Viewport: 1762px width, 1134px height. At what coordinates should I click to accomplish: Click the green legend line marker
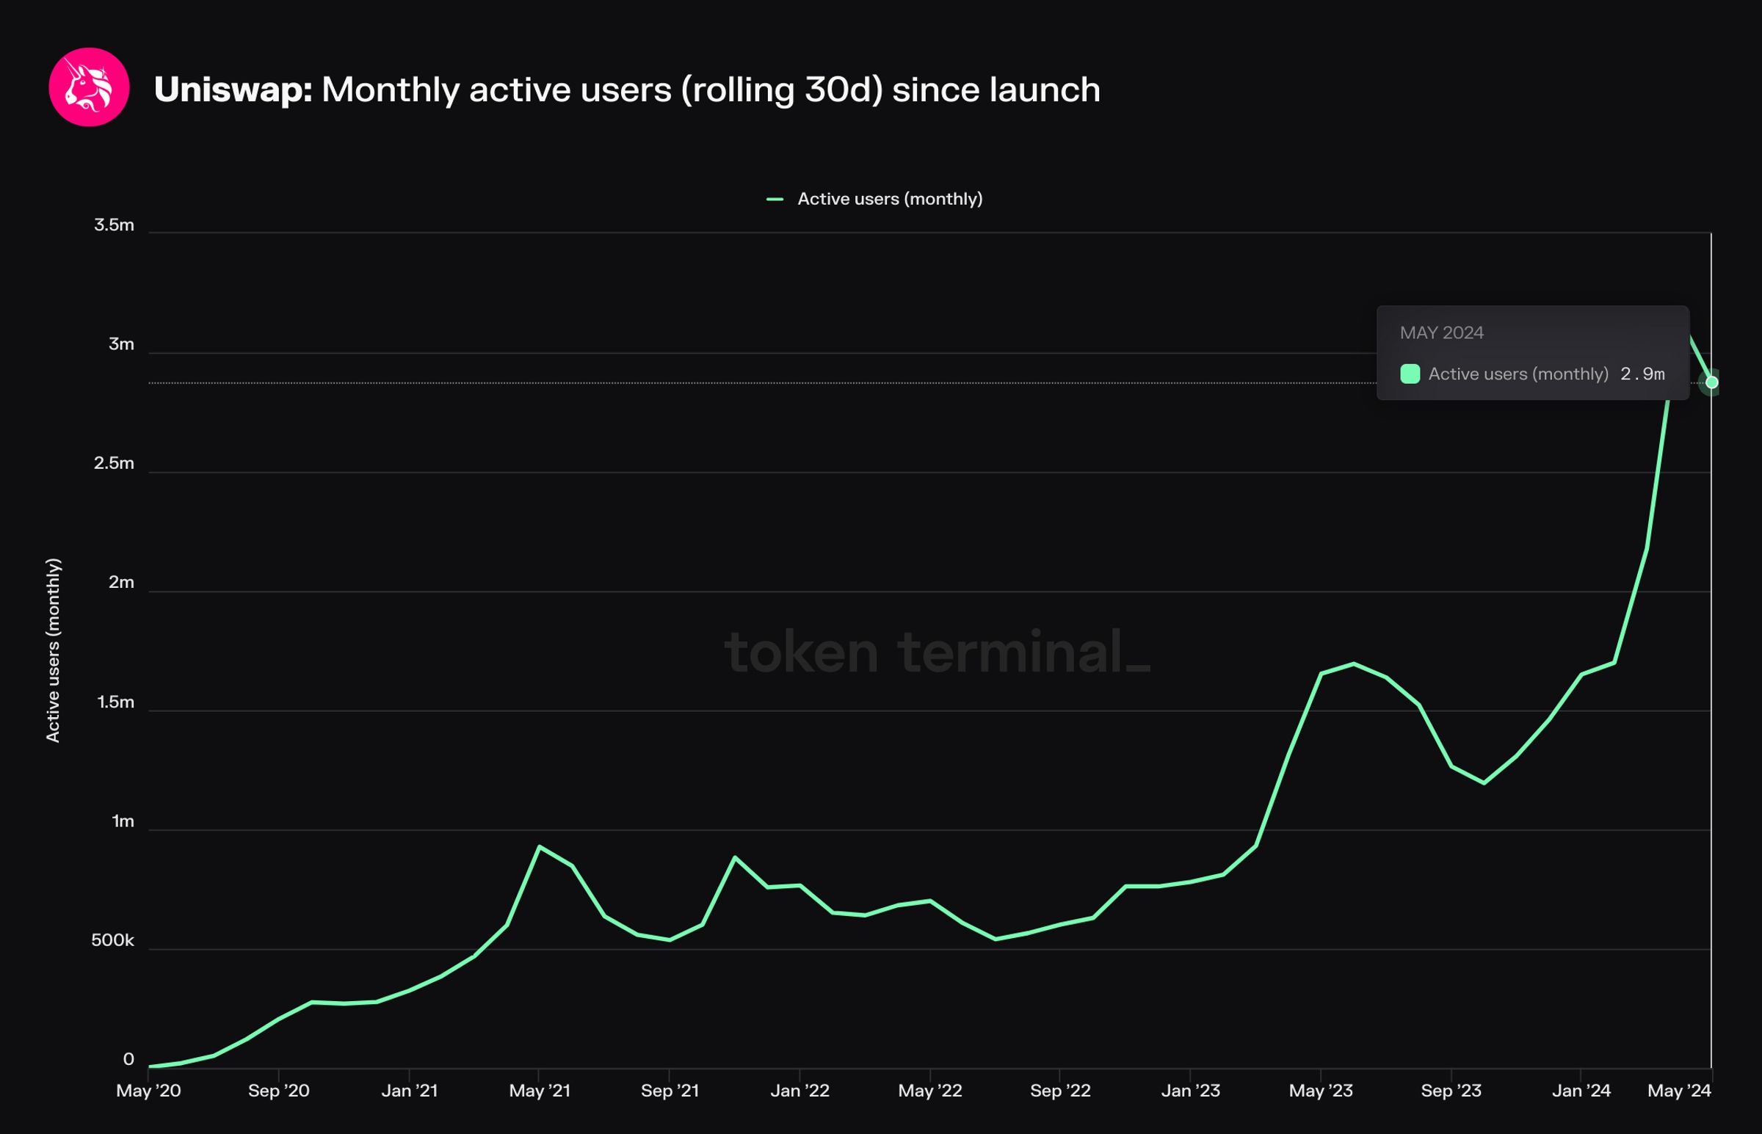775,199
